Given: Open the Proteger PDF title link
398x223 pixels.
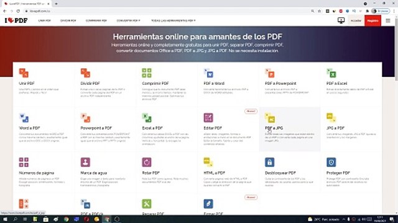Looking at the screenshot, I should click(x=338, y=173).
